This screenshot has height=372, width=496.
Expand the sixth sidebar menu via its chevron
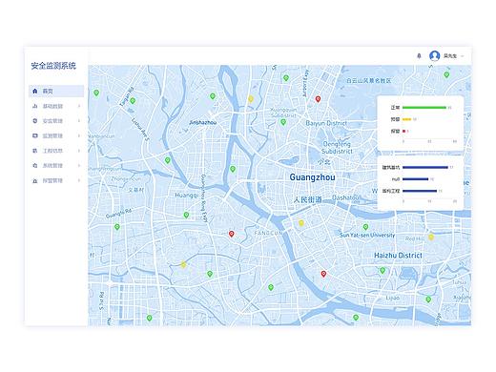point(79,165)
